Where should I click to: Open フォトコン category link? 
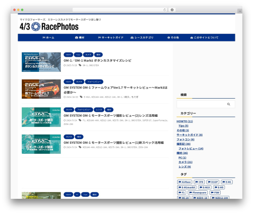pos(185,140)
